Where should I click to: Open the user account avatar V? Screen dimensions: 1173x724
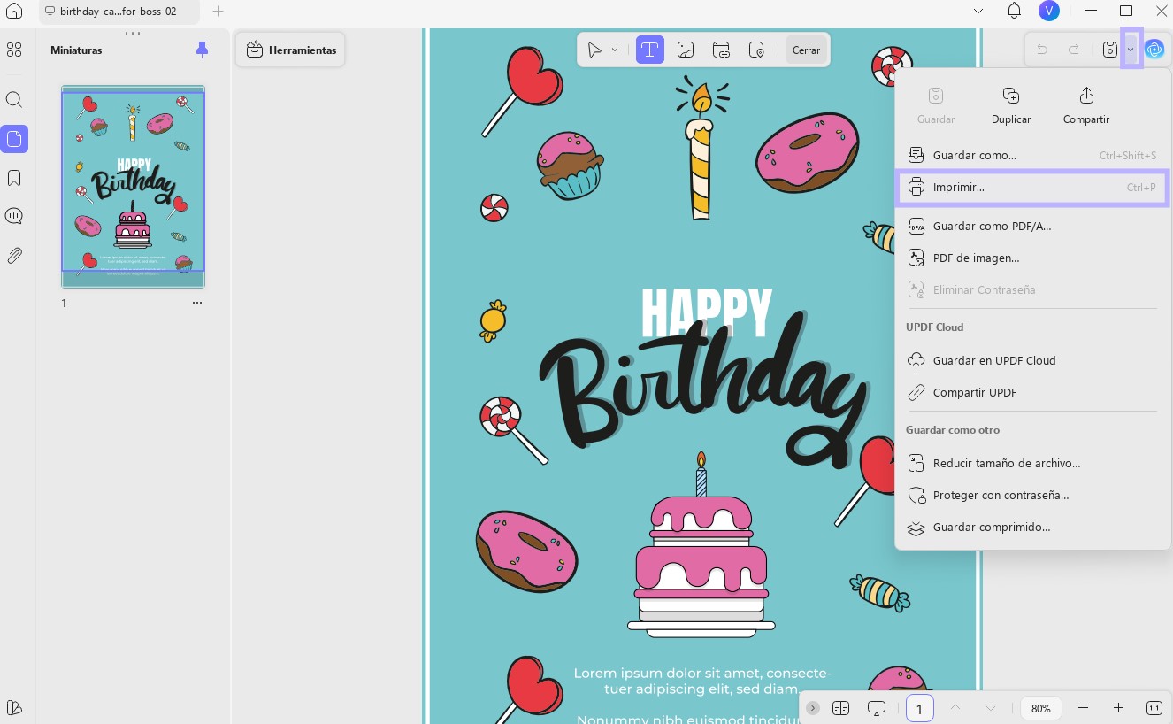pyautogui.click(x=1049, y=12)
